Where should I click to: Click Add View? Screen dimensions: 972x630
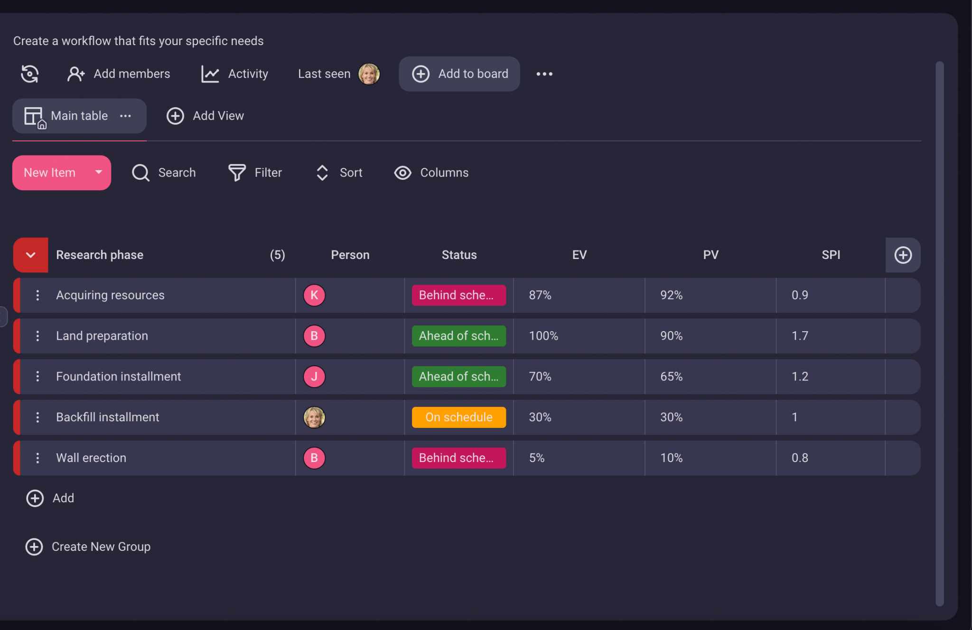pos(205,116)
